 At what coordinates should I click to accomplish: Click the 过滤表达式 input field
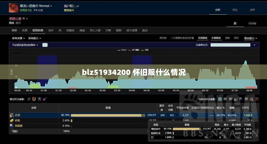[x=230, y=45]
